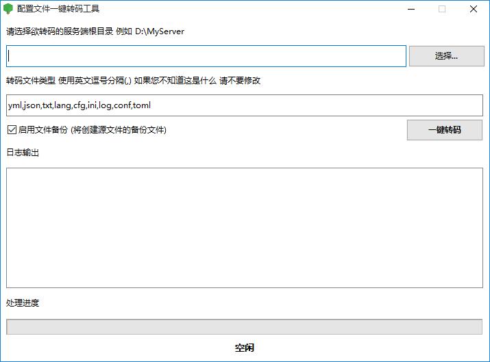The image size is (490, 362).
Task: Focus the server root directory input field
Action: point(206,56)
